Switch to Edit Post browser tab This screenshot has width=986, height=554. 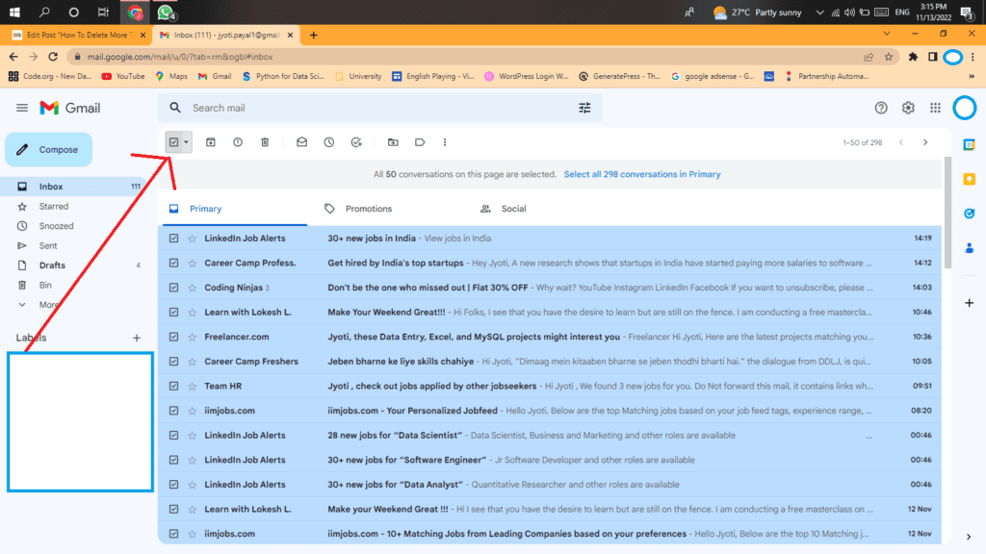pyautogui.click(x=77, y=36)
